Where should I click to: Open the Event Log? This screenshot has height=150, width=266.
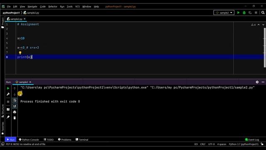[252, 140]
